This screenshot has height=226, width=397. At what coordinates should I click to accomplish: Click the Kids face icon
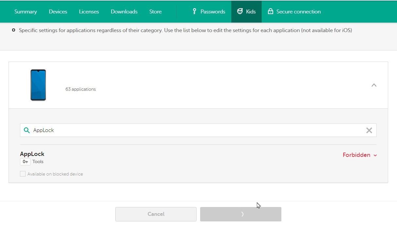(240, 11)
